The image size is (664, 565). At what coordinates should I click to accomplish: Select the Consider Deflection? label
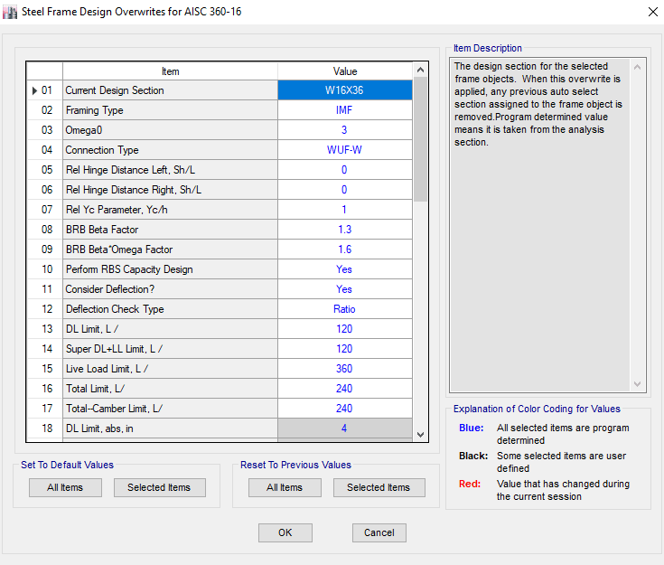(x=170, y=289)
